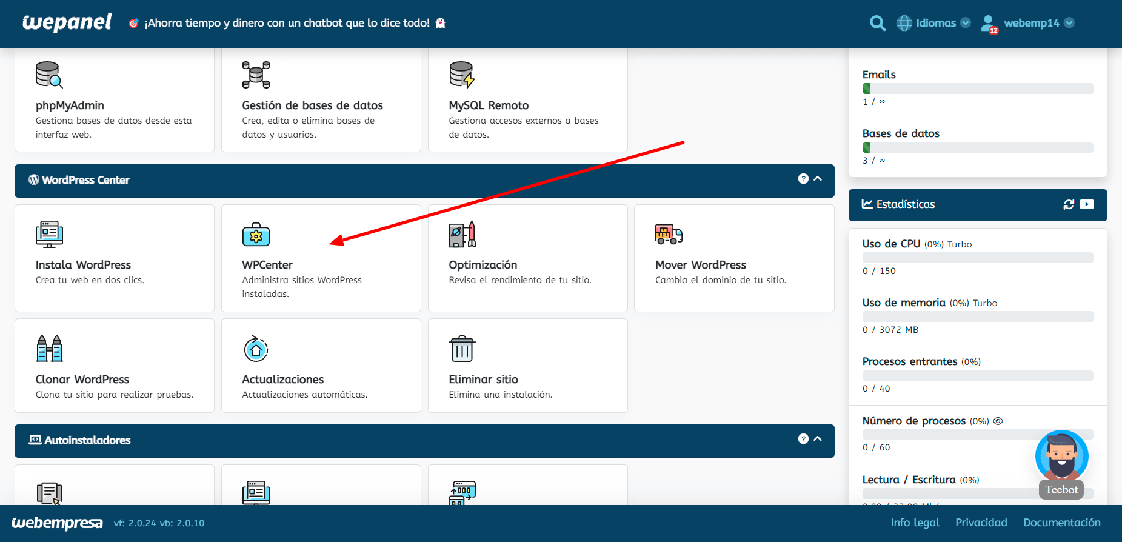The height and width of the screenshot is (542, 1122).
Task: Click the Autoinstaladores section title
Action: tap(87, 440)
